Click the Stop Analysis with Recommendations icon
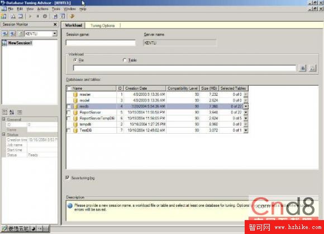Viewport: 324px width, 234px height. [45, 16]
